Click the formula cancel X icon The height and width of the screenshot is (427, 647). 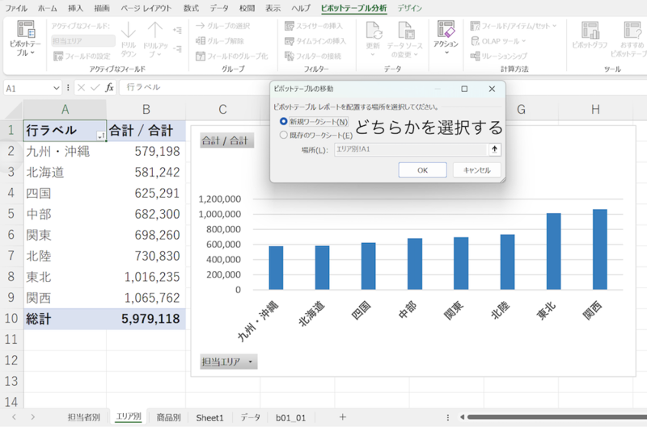point(82,87)
